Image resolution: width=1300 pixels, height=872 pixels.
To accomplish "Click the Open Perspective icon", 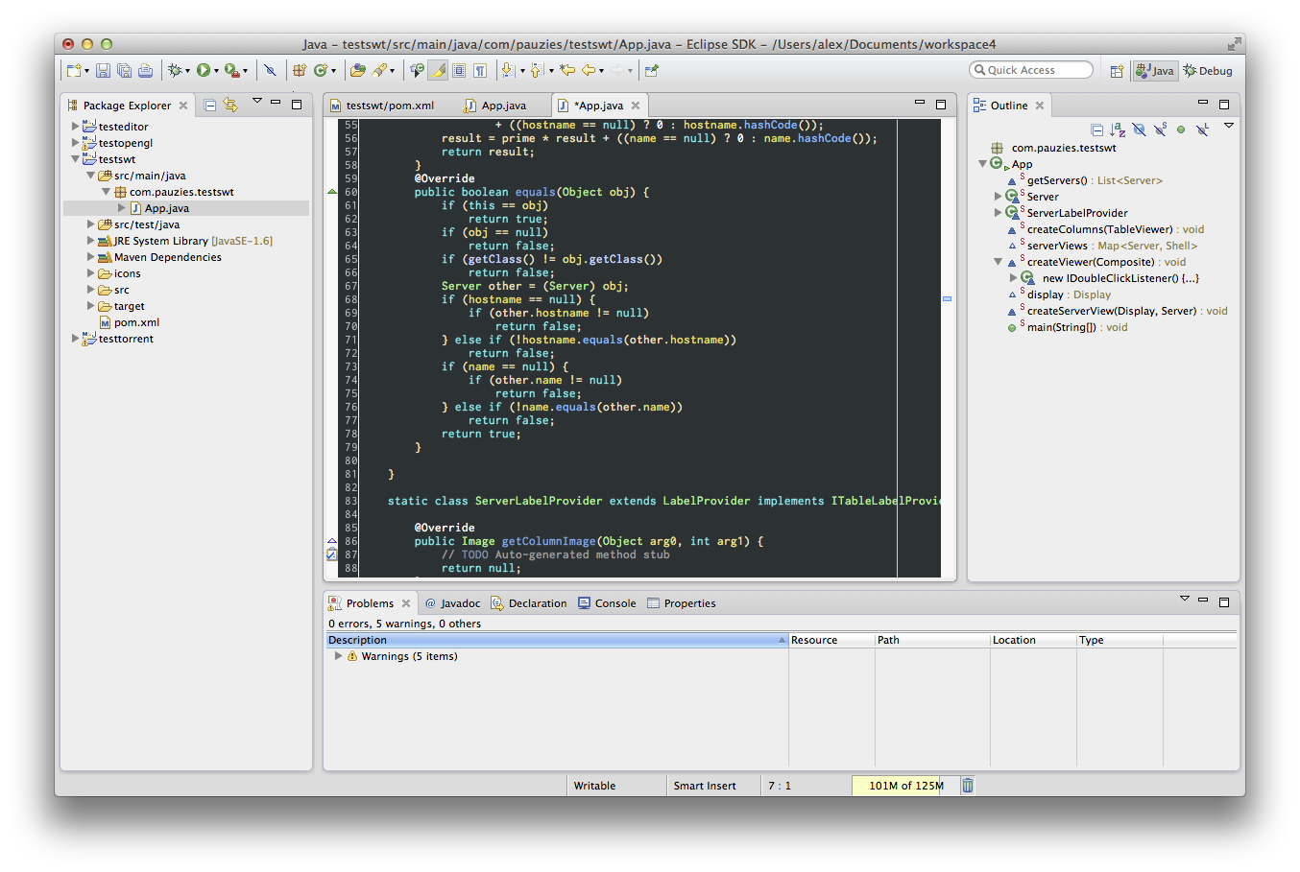I will 1117,71.
